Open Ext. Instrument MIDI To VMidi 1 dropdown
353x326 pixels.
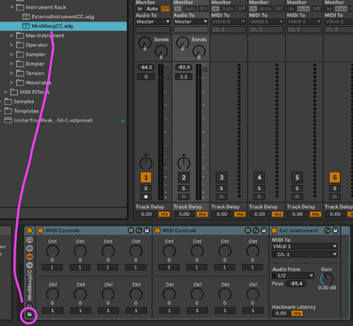coord(305,246)
